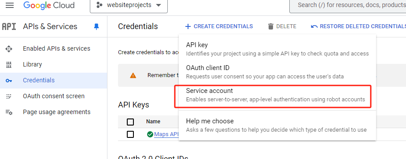Click the Credentials key icon
This screenshot has width=406, height=159.
click(9, 81)
